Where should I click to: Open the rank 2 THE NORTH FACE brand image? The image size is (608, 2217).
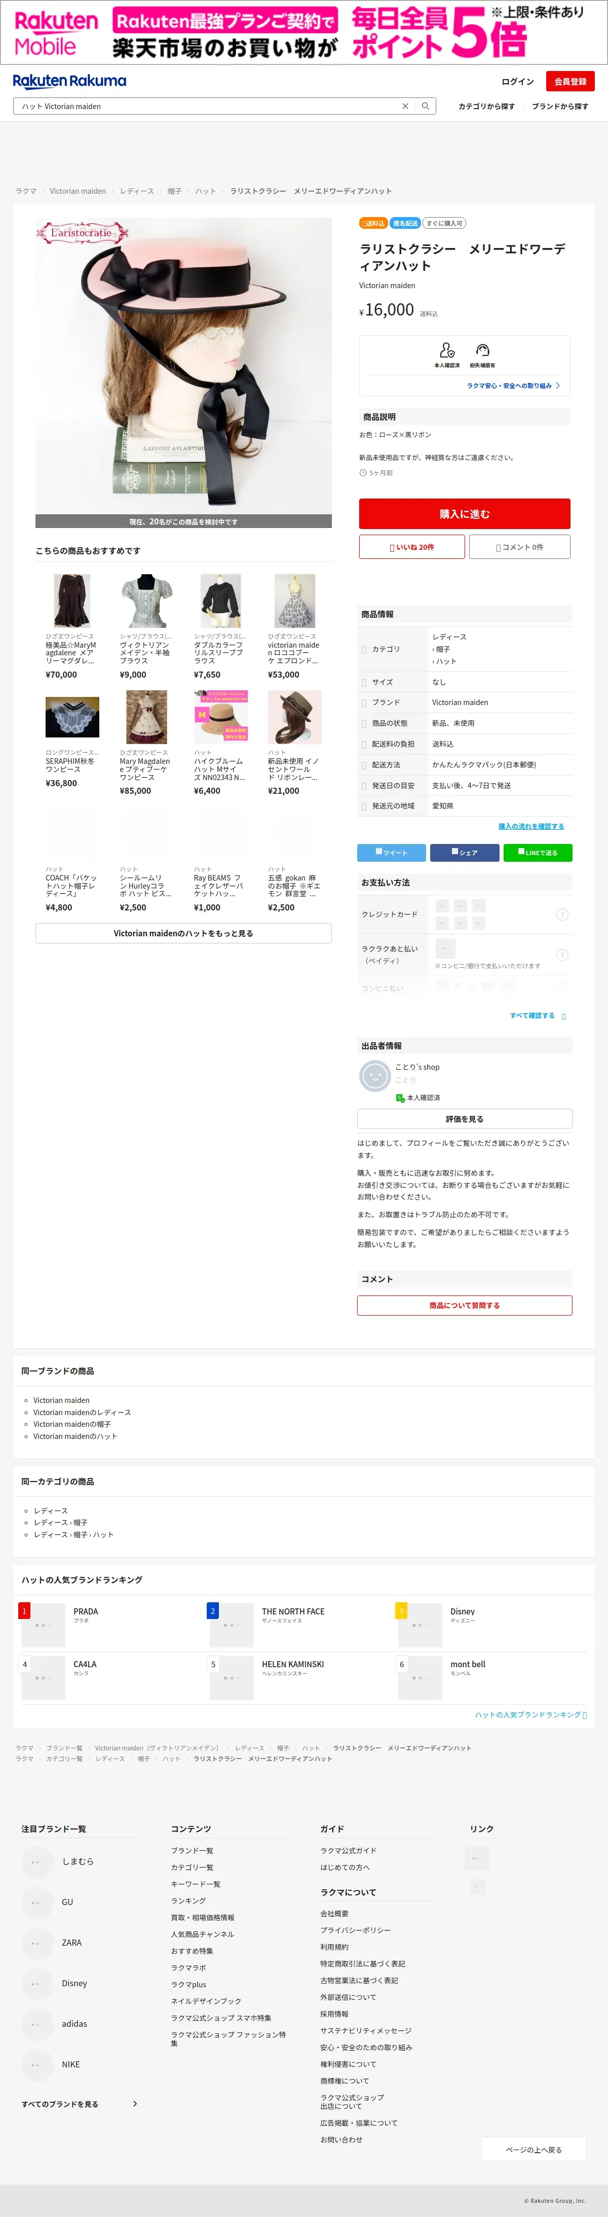(232, 1625)
